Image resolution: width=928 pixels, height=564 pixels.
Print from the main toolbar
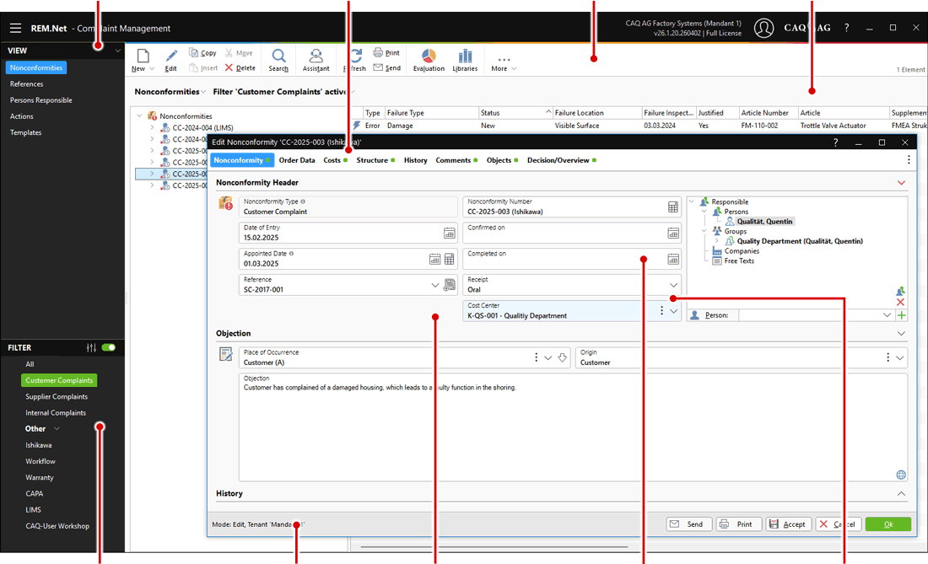click(x=386, y=52)
